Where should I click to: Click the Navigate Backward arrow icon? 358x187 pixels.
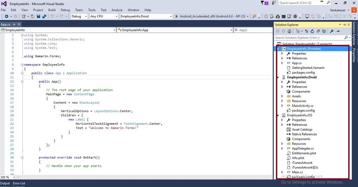click(6, 16)
